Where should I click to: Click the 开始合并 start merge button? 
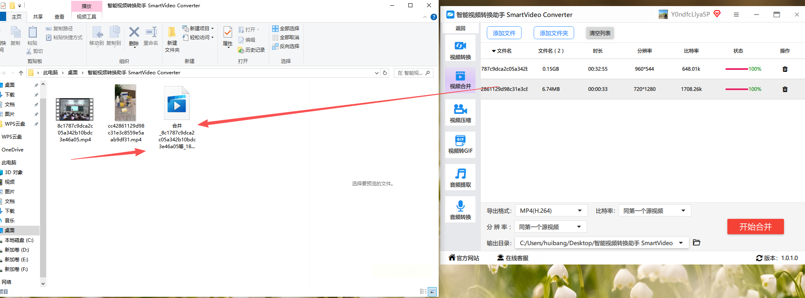[755, 227]
